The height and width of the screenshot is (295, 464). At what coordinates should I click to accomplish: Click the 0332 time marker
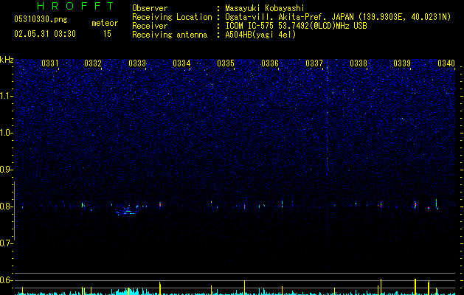pos(93,63)
